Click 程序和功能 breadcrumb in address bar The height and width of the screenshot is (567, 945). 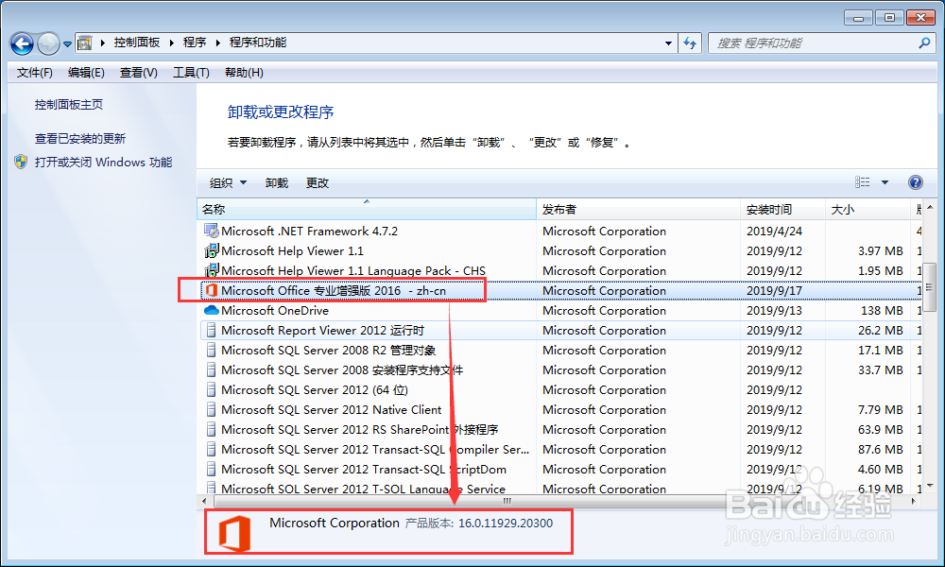coord(258,43)
